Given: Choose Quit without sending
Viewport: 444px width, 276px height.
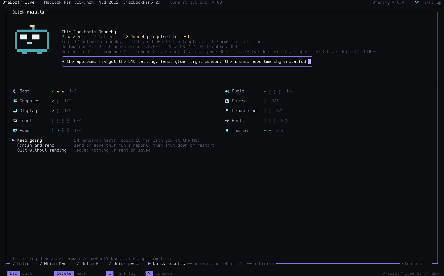Looking at the screenshot, I should tap(42, 150).
